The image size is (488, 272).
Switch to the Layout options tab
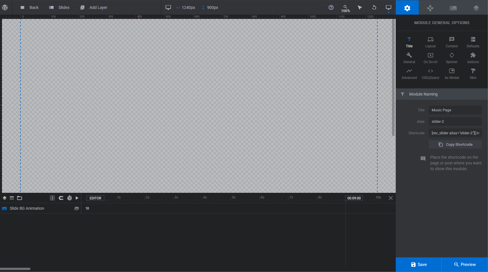click(430, 42)
